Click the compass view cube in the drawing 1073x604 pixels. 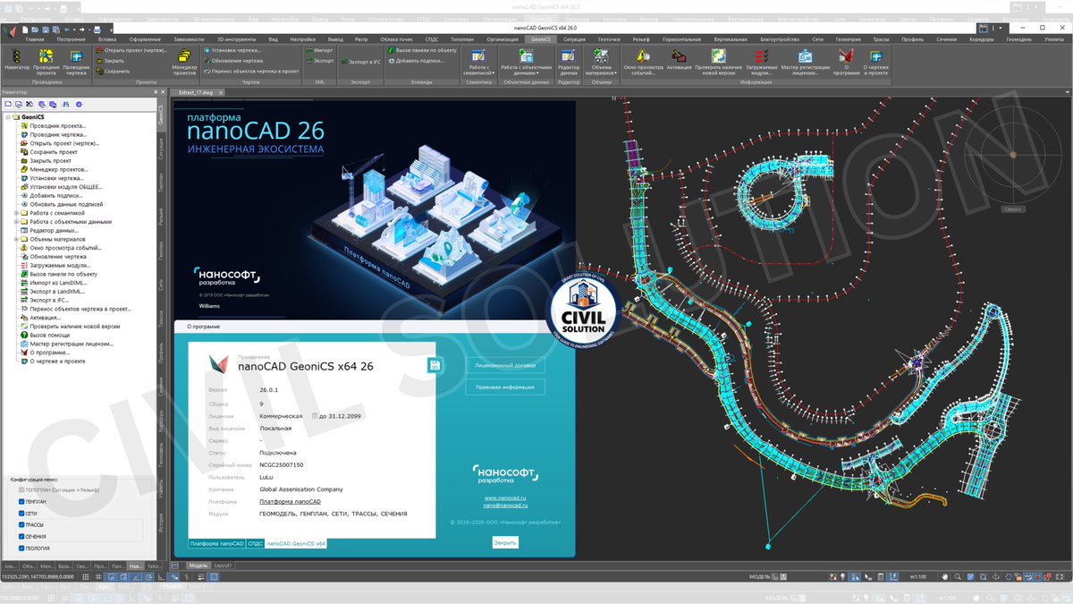coord(1012,155)
